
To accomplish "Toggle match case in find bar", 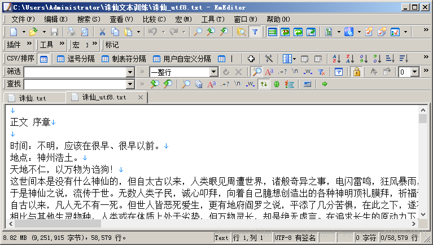I will click(212, 84).
